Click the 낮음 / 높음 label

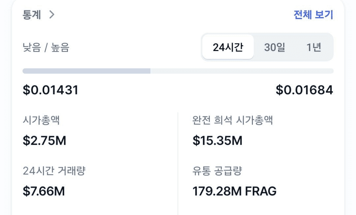[x=46, y=48]
